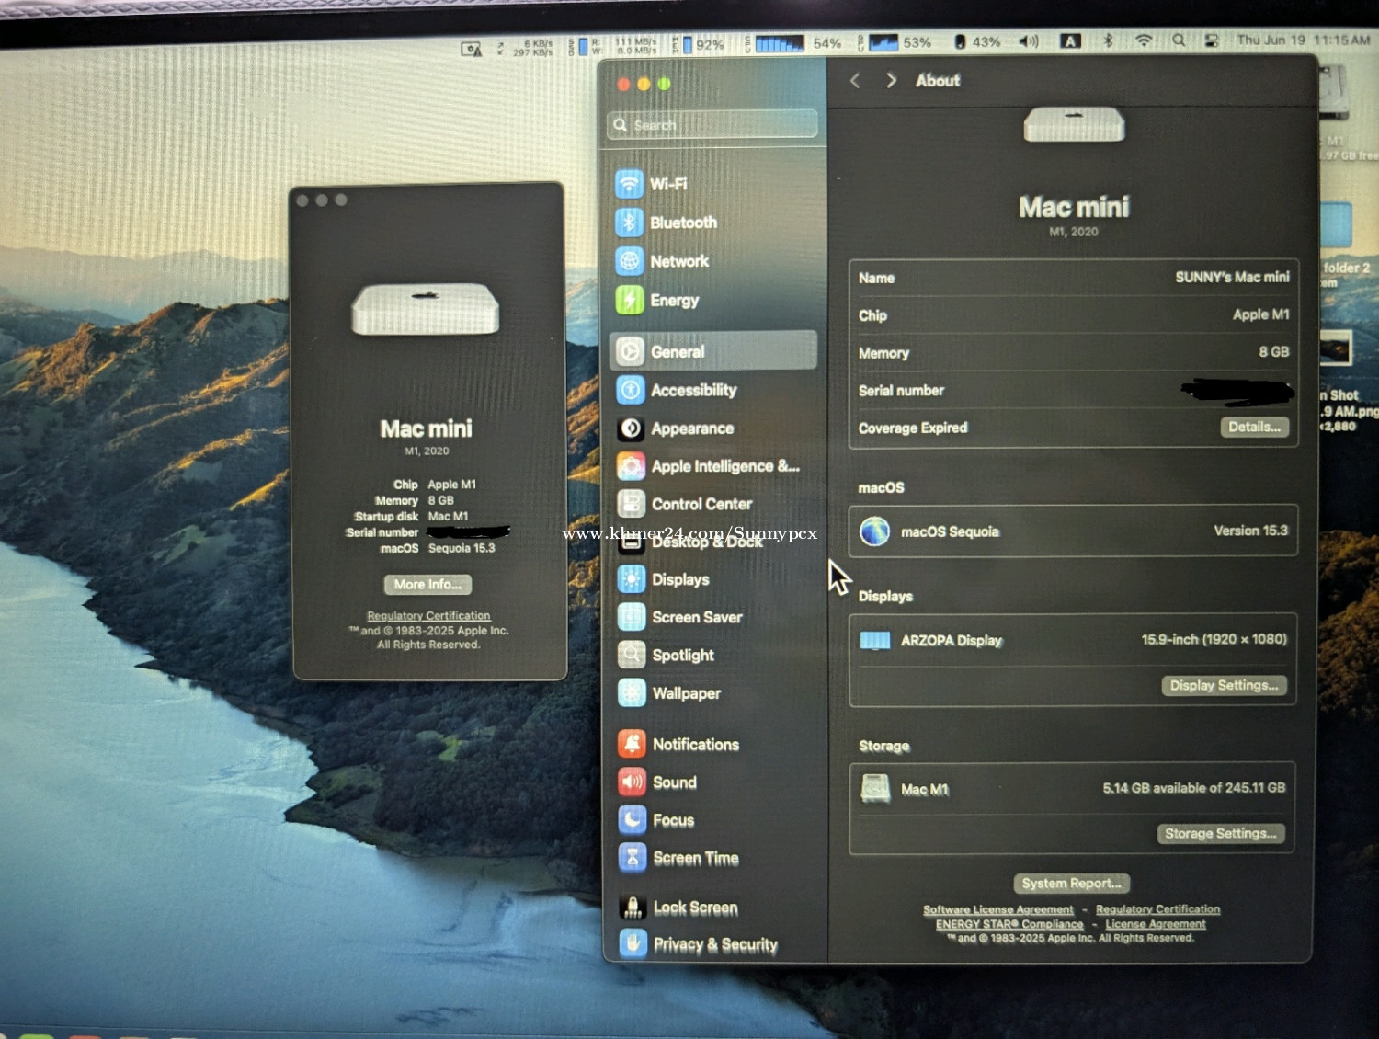
Task: Open the ENERGY STAR Compliance link
Action: pyautogui.click(x=1009, y=924)
